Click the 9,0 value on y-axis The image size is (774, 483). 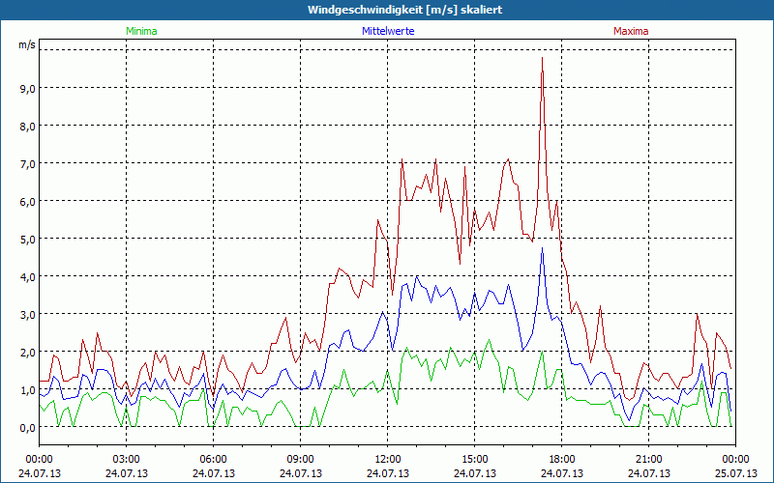pos(26,88)
